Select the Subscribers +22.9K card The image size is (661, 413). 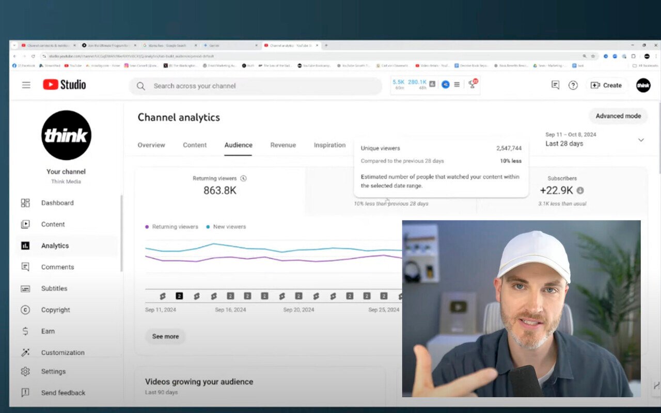562,190
